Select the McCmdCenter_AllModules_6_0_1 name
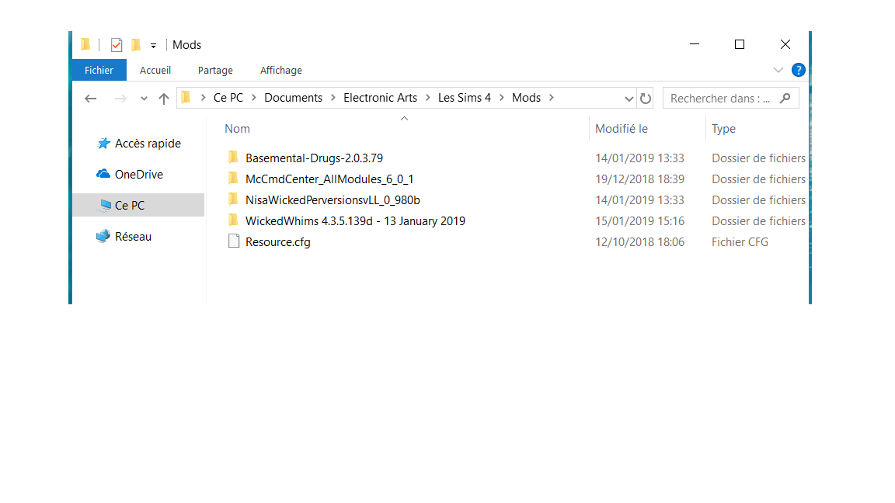 coord(329,179)
